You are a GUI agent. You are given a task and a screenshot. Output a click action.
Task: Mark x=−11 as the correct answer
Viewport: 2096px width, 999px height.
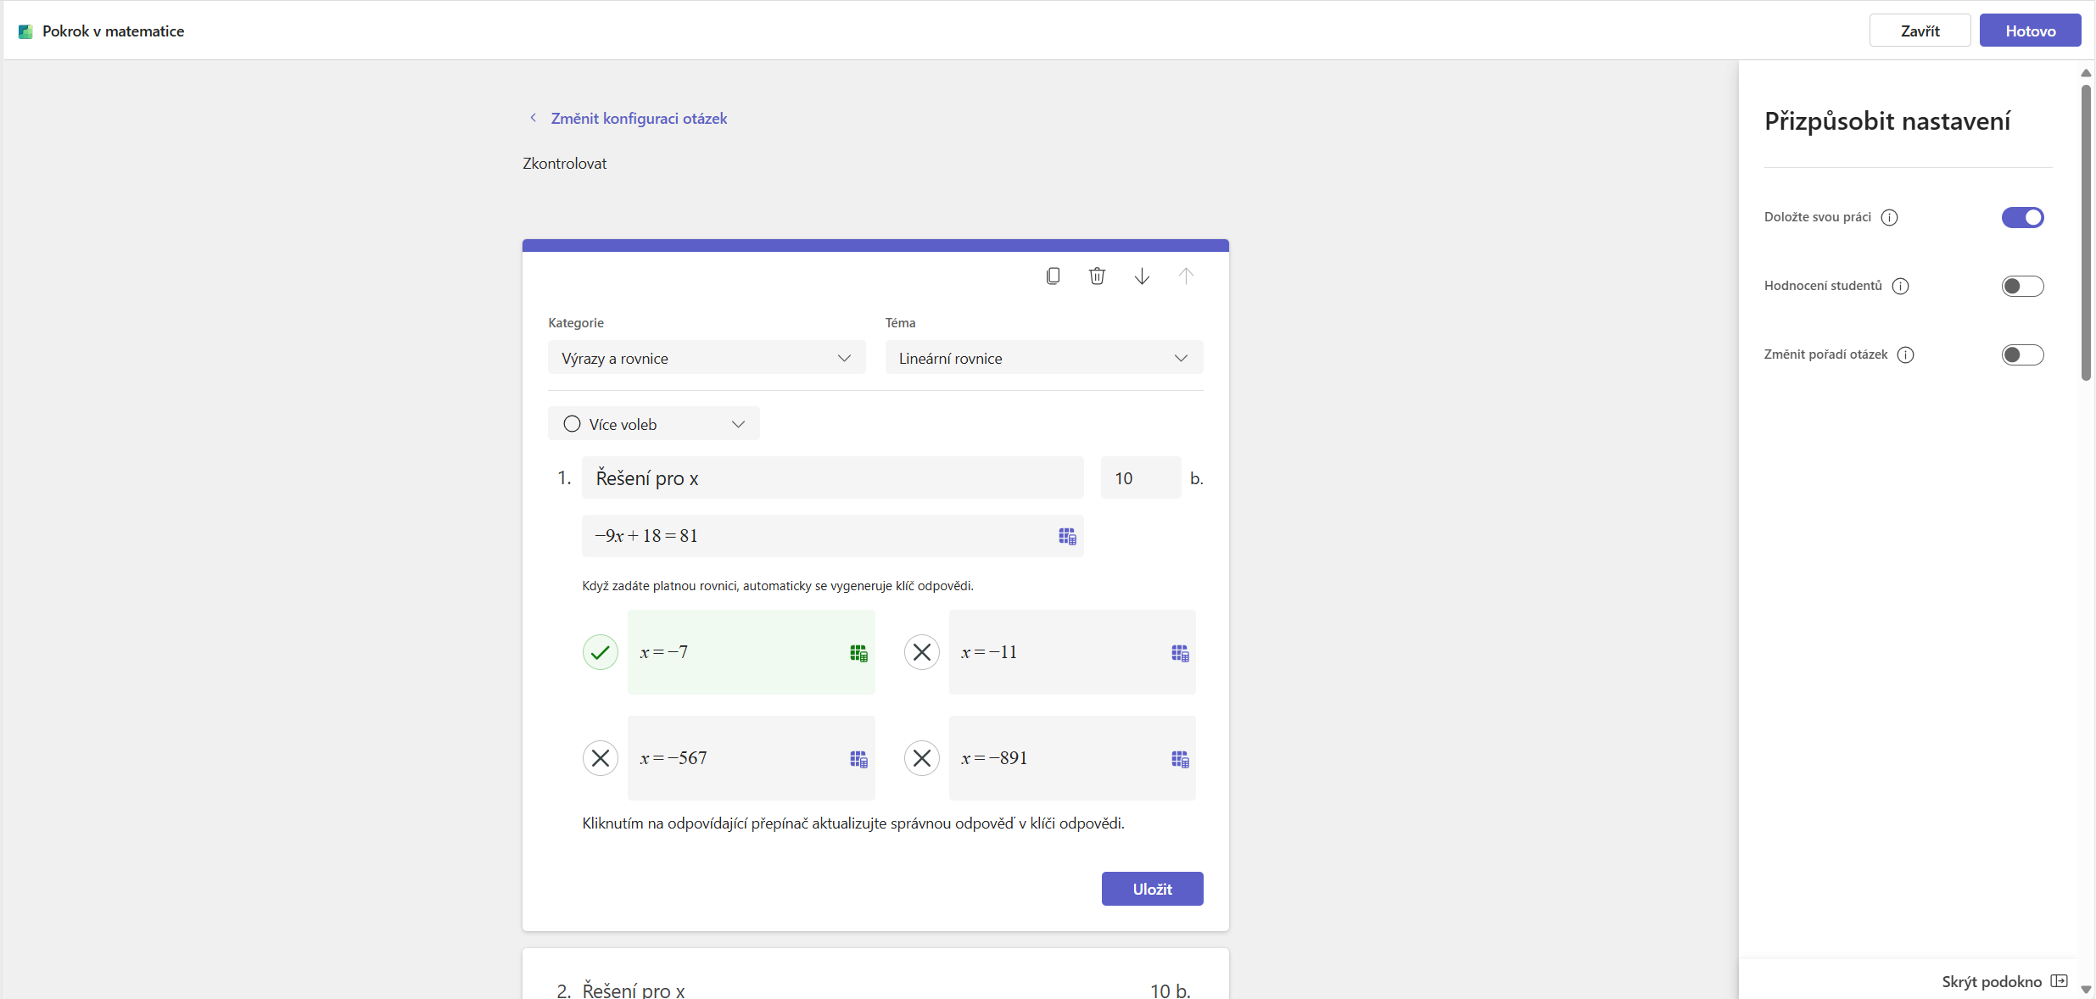(921, 652)
